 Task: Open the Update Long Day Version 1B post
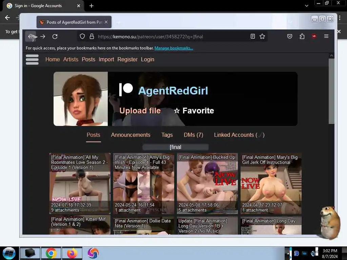coord(207,225)
